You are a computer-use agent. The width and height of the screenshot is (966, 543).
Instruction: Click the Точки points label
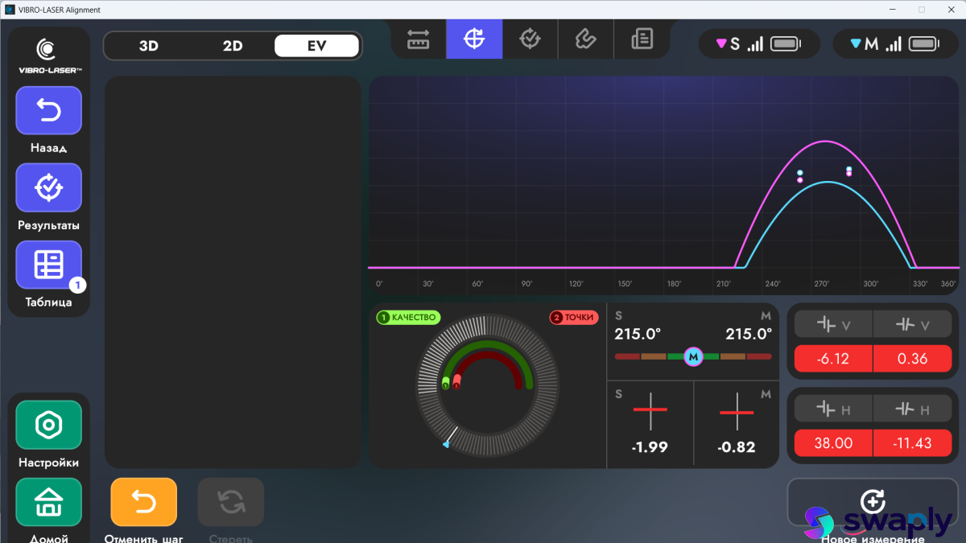point(574,317)
